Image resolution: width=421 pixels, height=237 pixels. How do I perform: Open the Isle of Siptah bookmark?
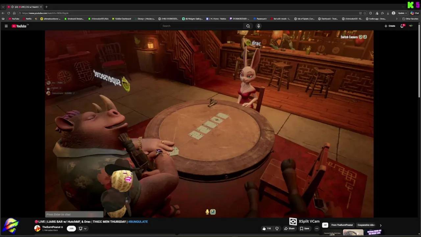point(304,19)
